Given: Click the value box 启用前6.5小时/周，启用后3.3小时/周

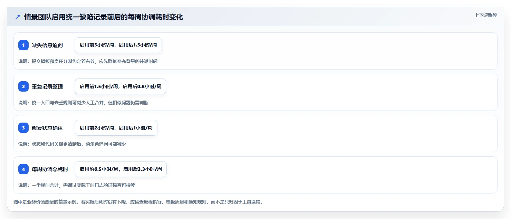Looking at the screenshot, I should (x=121, y=169).
